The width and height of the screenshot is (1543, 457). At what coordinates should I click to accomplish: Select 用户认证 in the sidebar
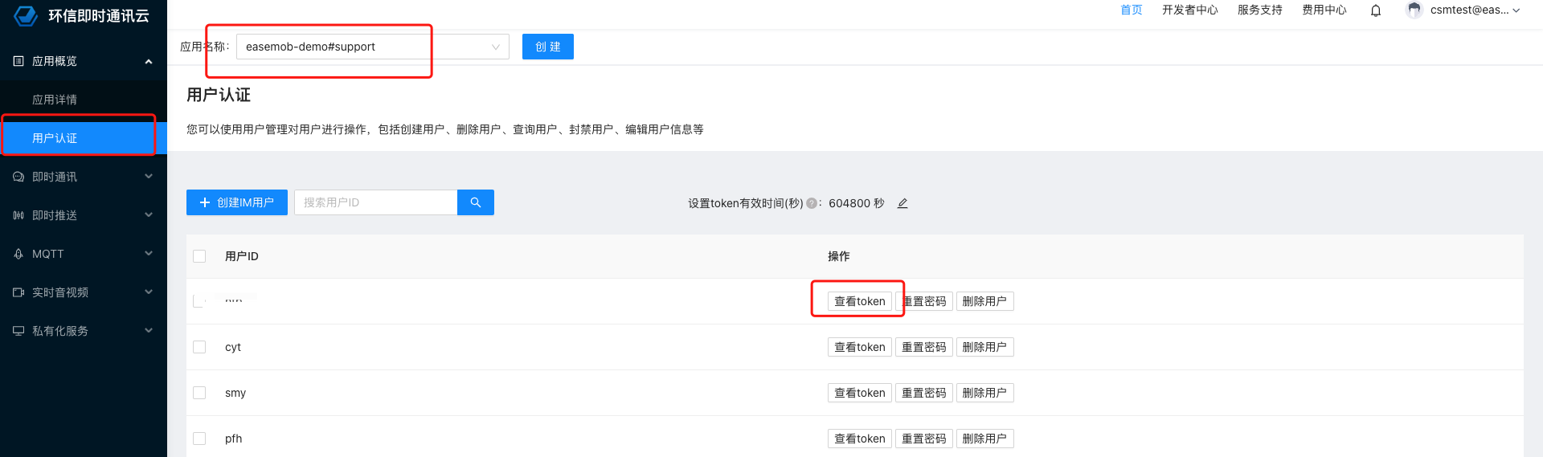click(x=84, y=138)
